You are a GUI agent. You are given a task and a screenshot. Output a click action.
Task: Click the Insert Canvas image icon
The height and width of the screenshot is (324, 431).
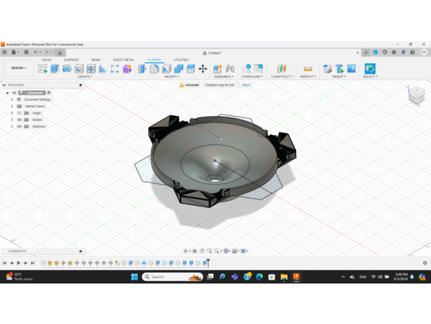[351, 69]
